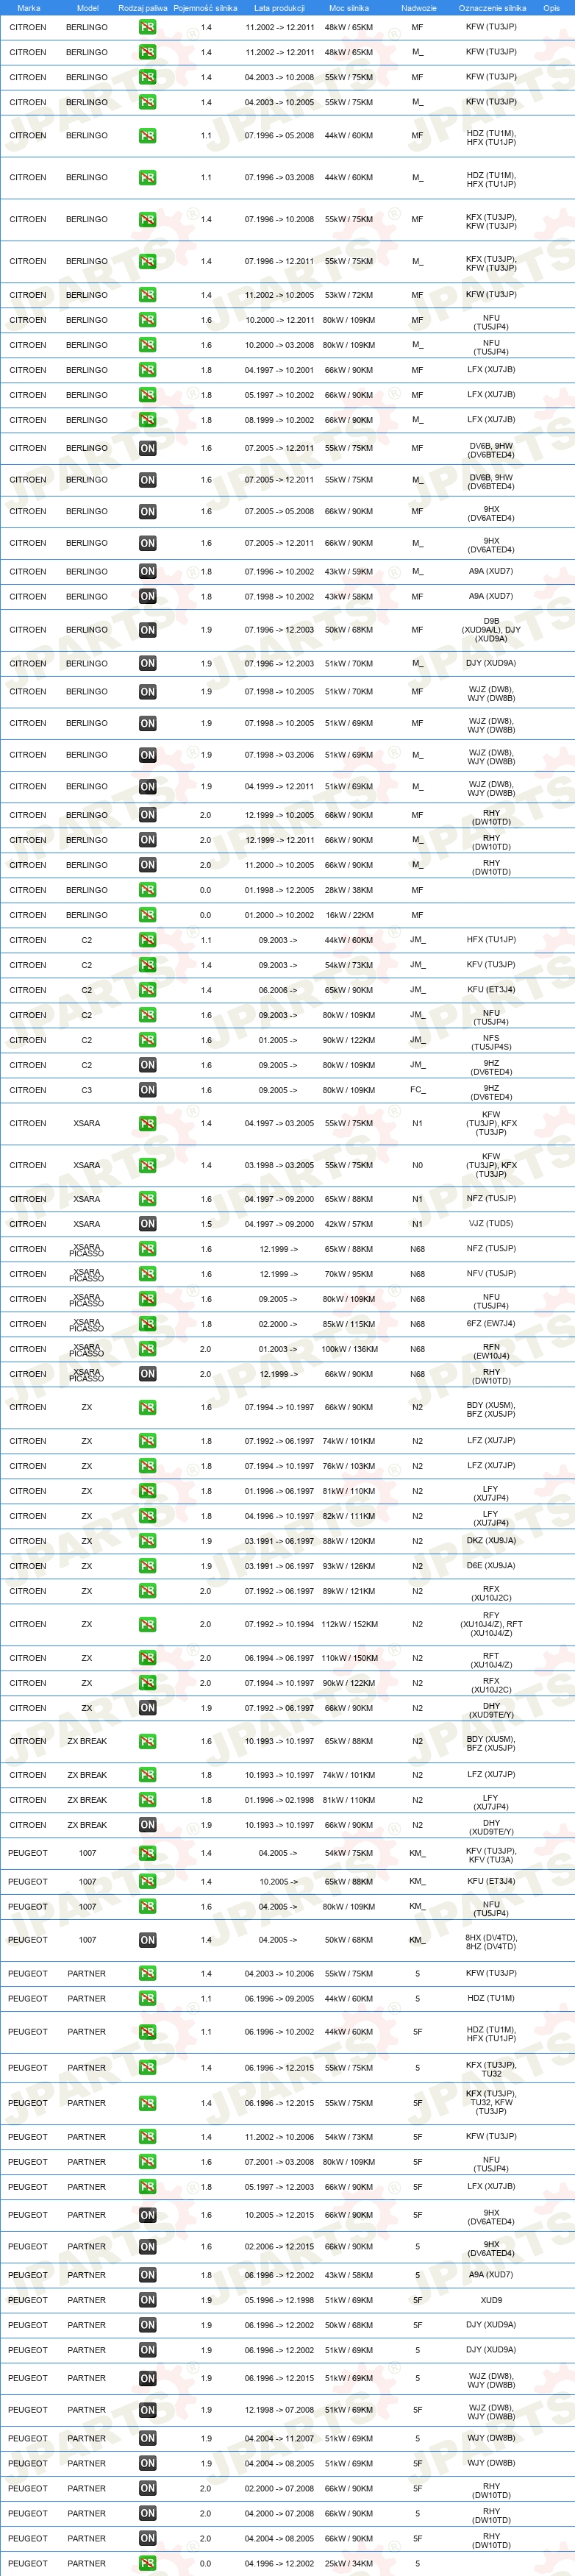
Task: Click the 85kW / 115KM power cell
Action: coord(349,1324)
